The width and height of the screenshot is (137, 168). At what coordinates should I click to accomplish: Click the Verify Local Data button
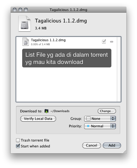[38, 119]
